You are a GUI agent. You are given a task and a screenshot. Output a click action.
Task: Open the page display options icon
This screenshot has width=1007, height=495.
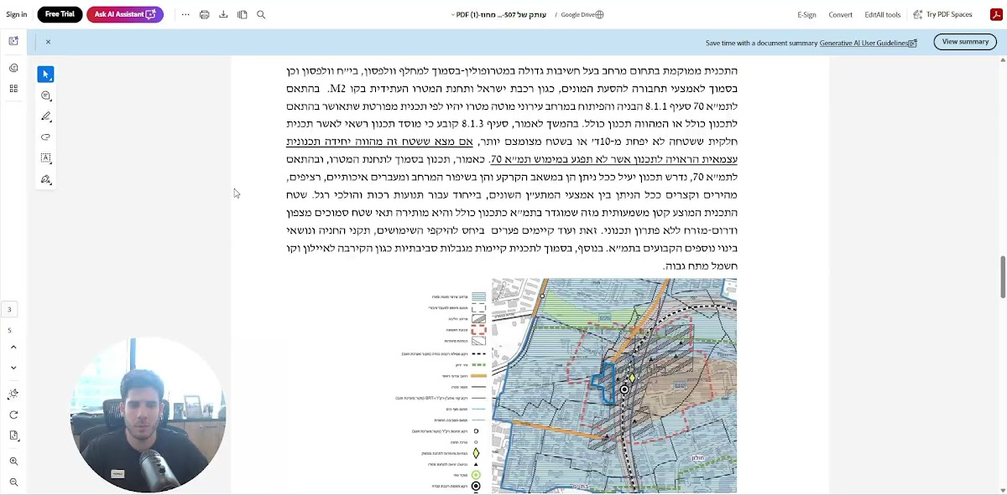13,436
